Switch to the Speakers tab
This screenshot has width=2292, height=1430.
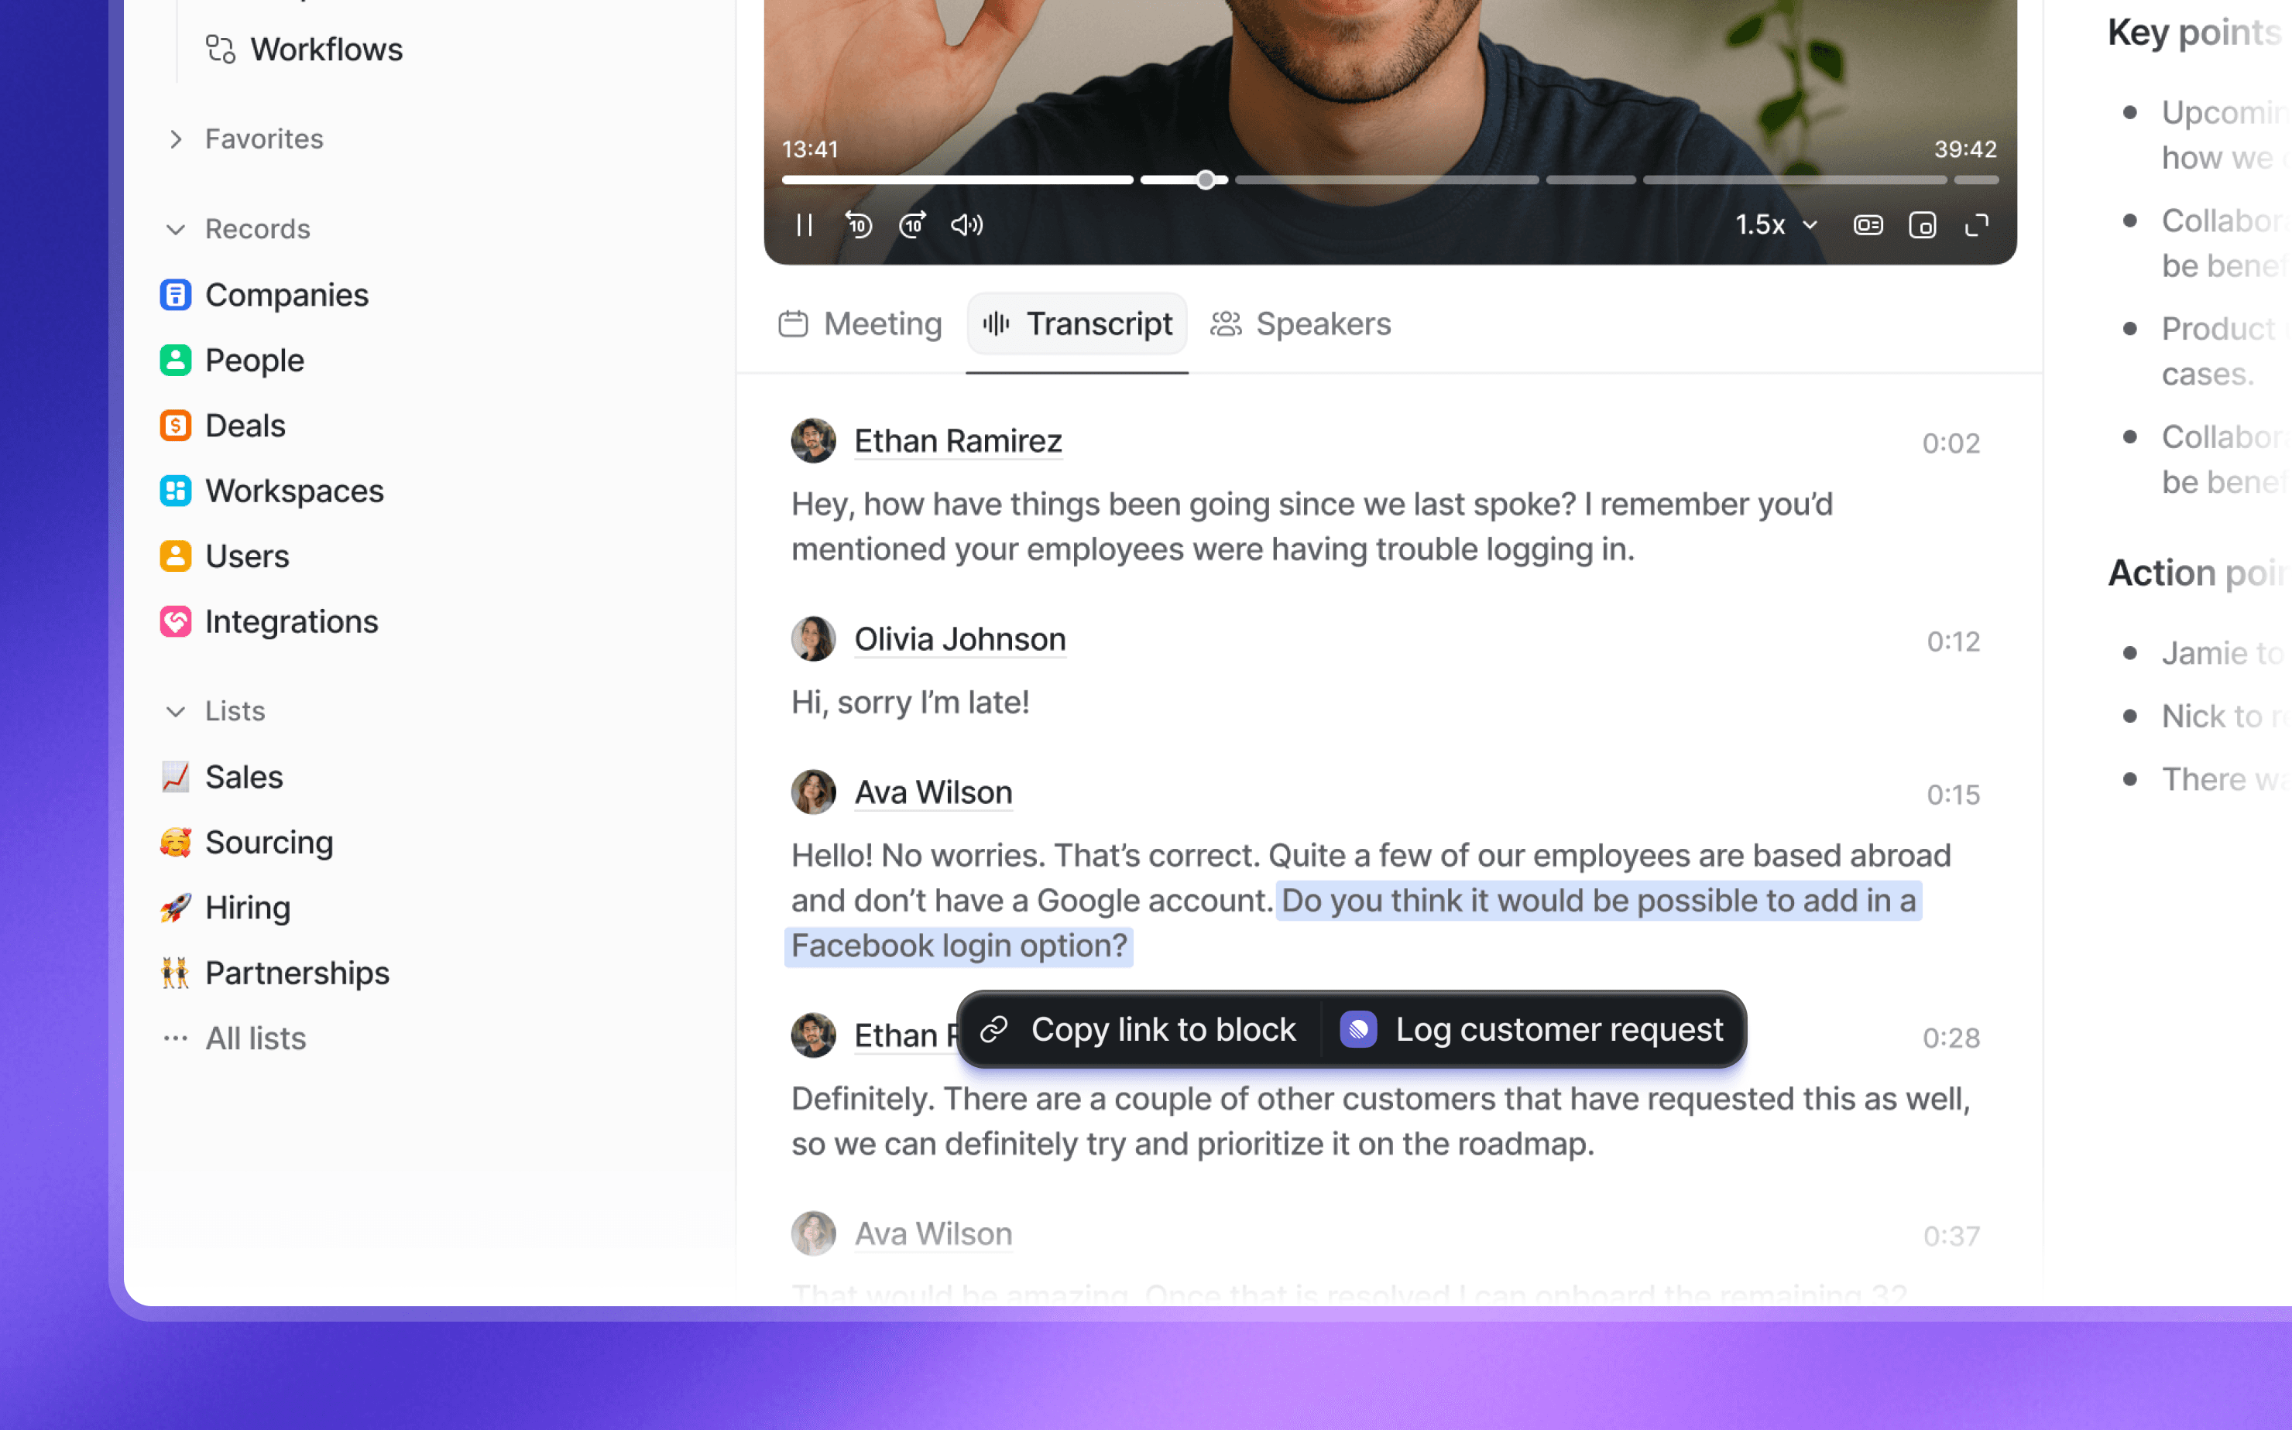(x=1300, y=324)
